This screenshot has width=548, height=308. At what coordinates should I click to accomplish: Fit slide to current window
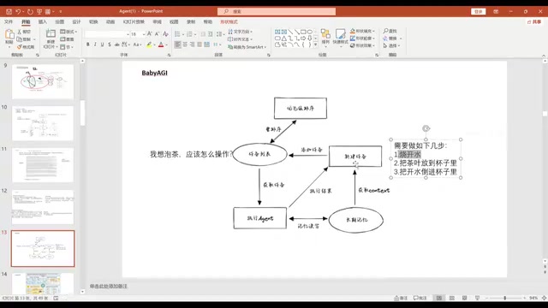pos(545,298)
